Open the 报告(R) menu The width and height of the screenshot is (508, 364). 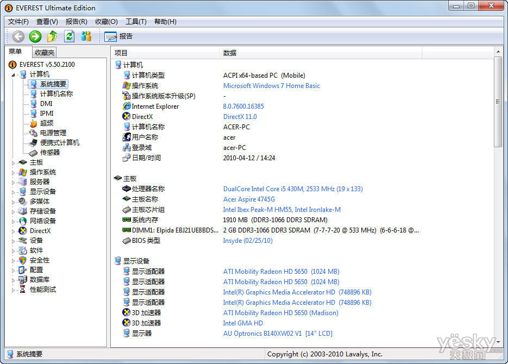76,22
